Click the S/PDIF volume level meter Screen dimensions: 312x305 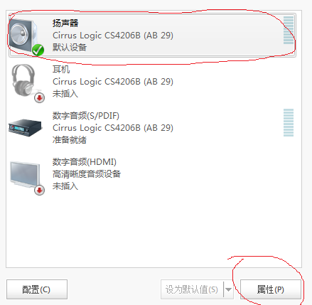tap(289, 122)
